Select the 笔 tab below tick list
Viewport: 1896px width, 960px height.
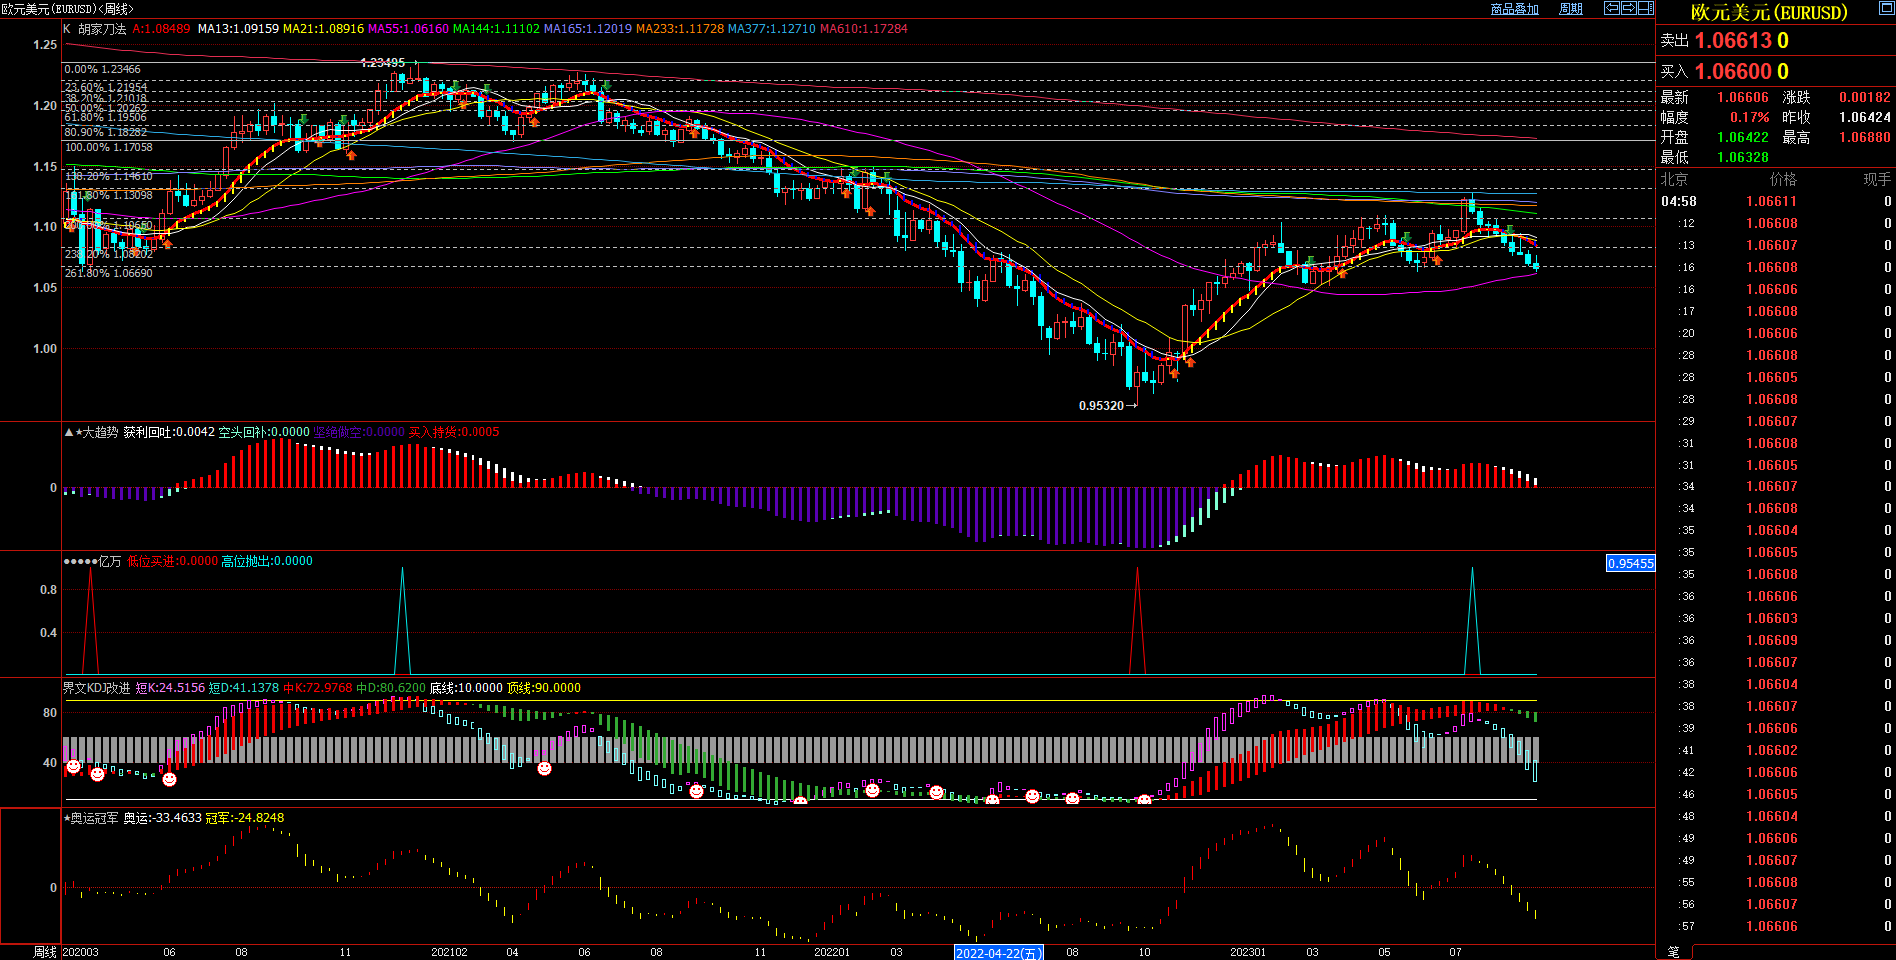click(1673, 952)
